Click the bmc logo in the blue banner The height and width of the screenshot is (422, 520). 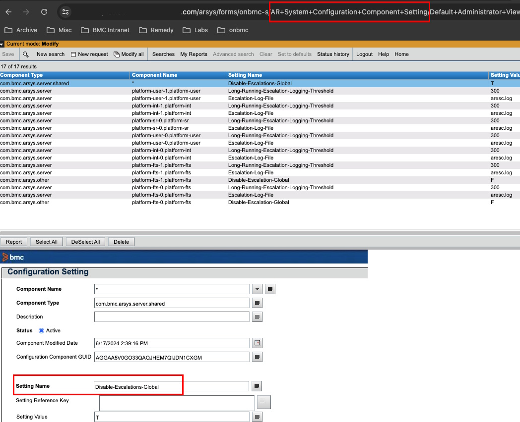(13, 257)
